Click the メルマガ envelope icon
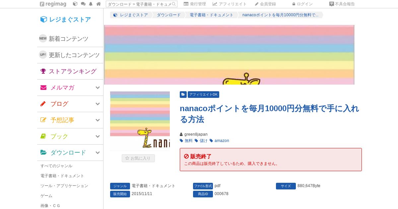This screenshot has width=398, height=209. pos(43,88)
